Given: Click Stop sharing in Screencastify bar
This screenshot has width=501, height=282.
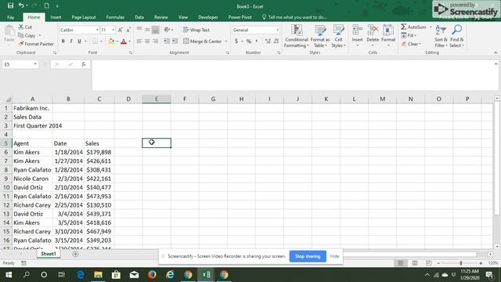Looking at the screenshot, I should click(308, 256).
